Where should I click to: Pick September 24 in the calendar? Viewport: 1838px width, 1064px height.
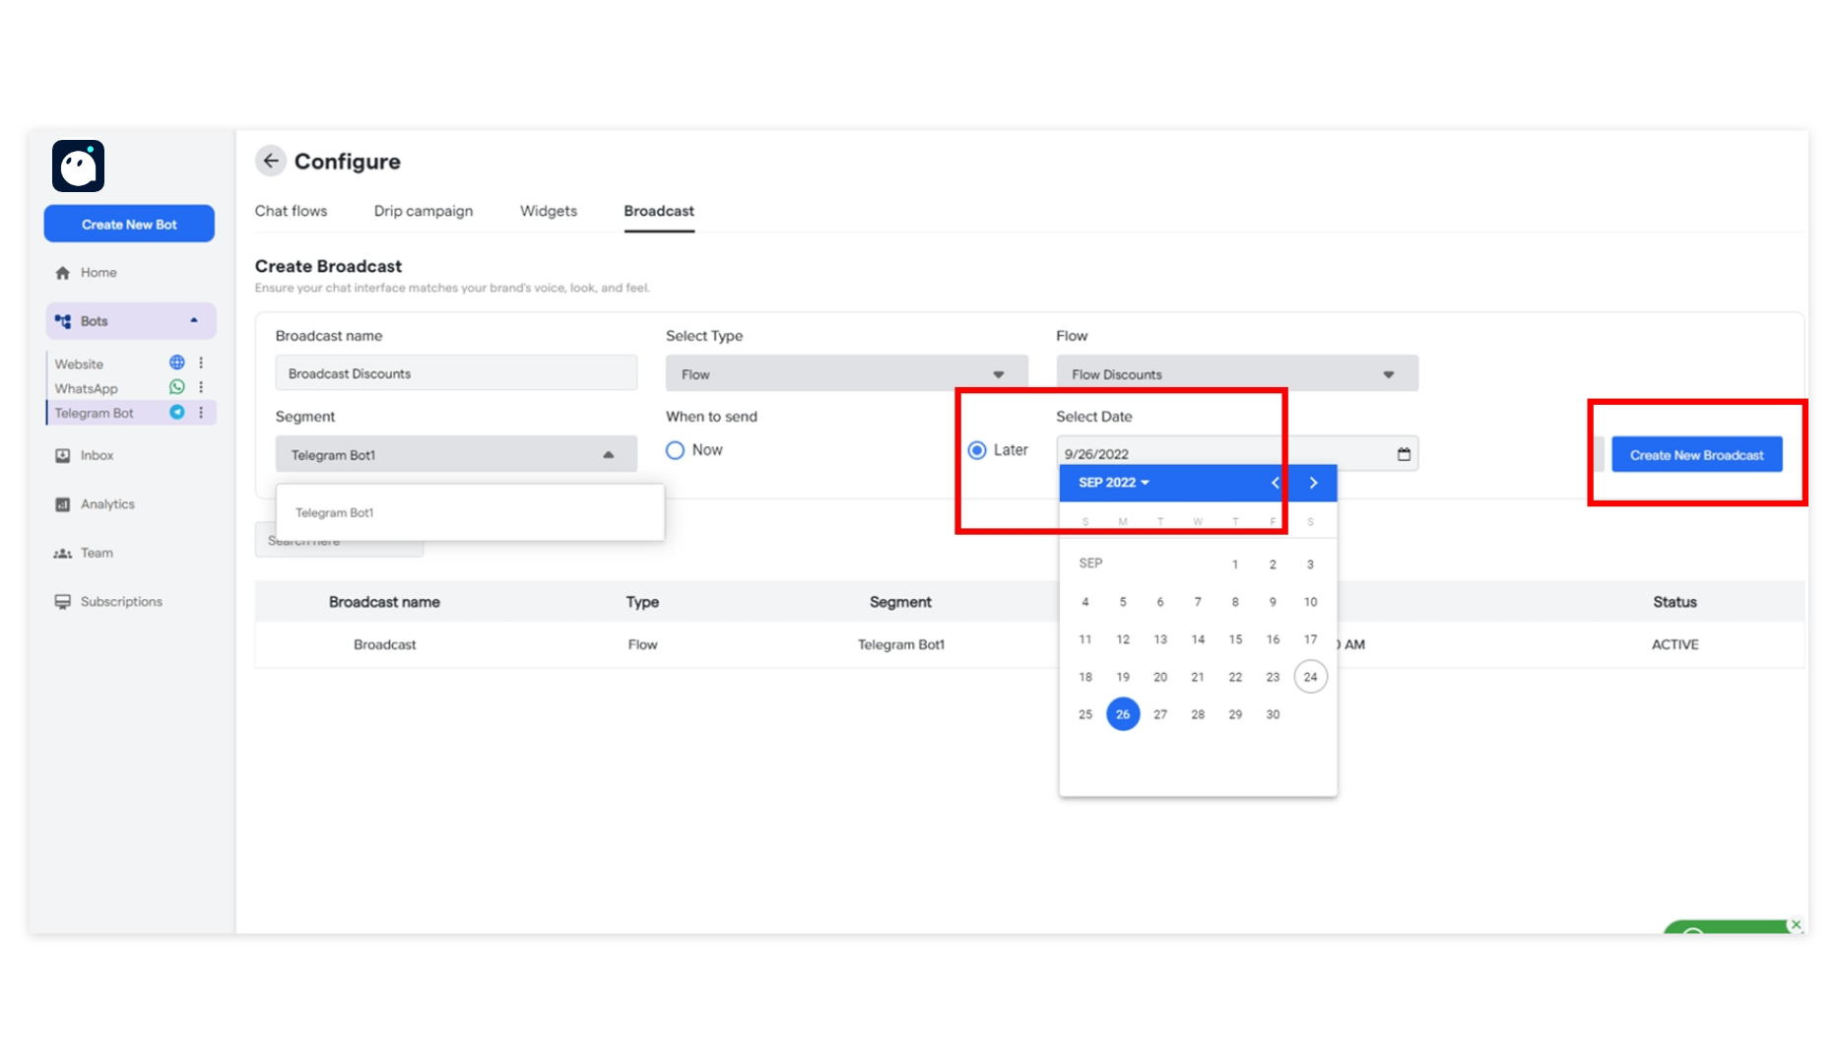(x=1310, y=677)
